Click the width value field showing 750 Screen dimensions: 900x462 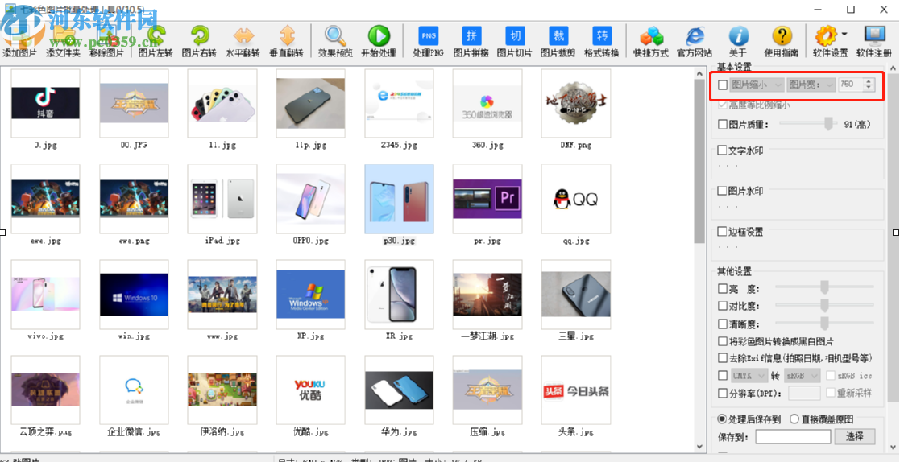point(850,85)
